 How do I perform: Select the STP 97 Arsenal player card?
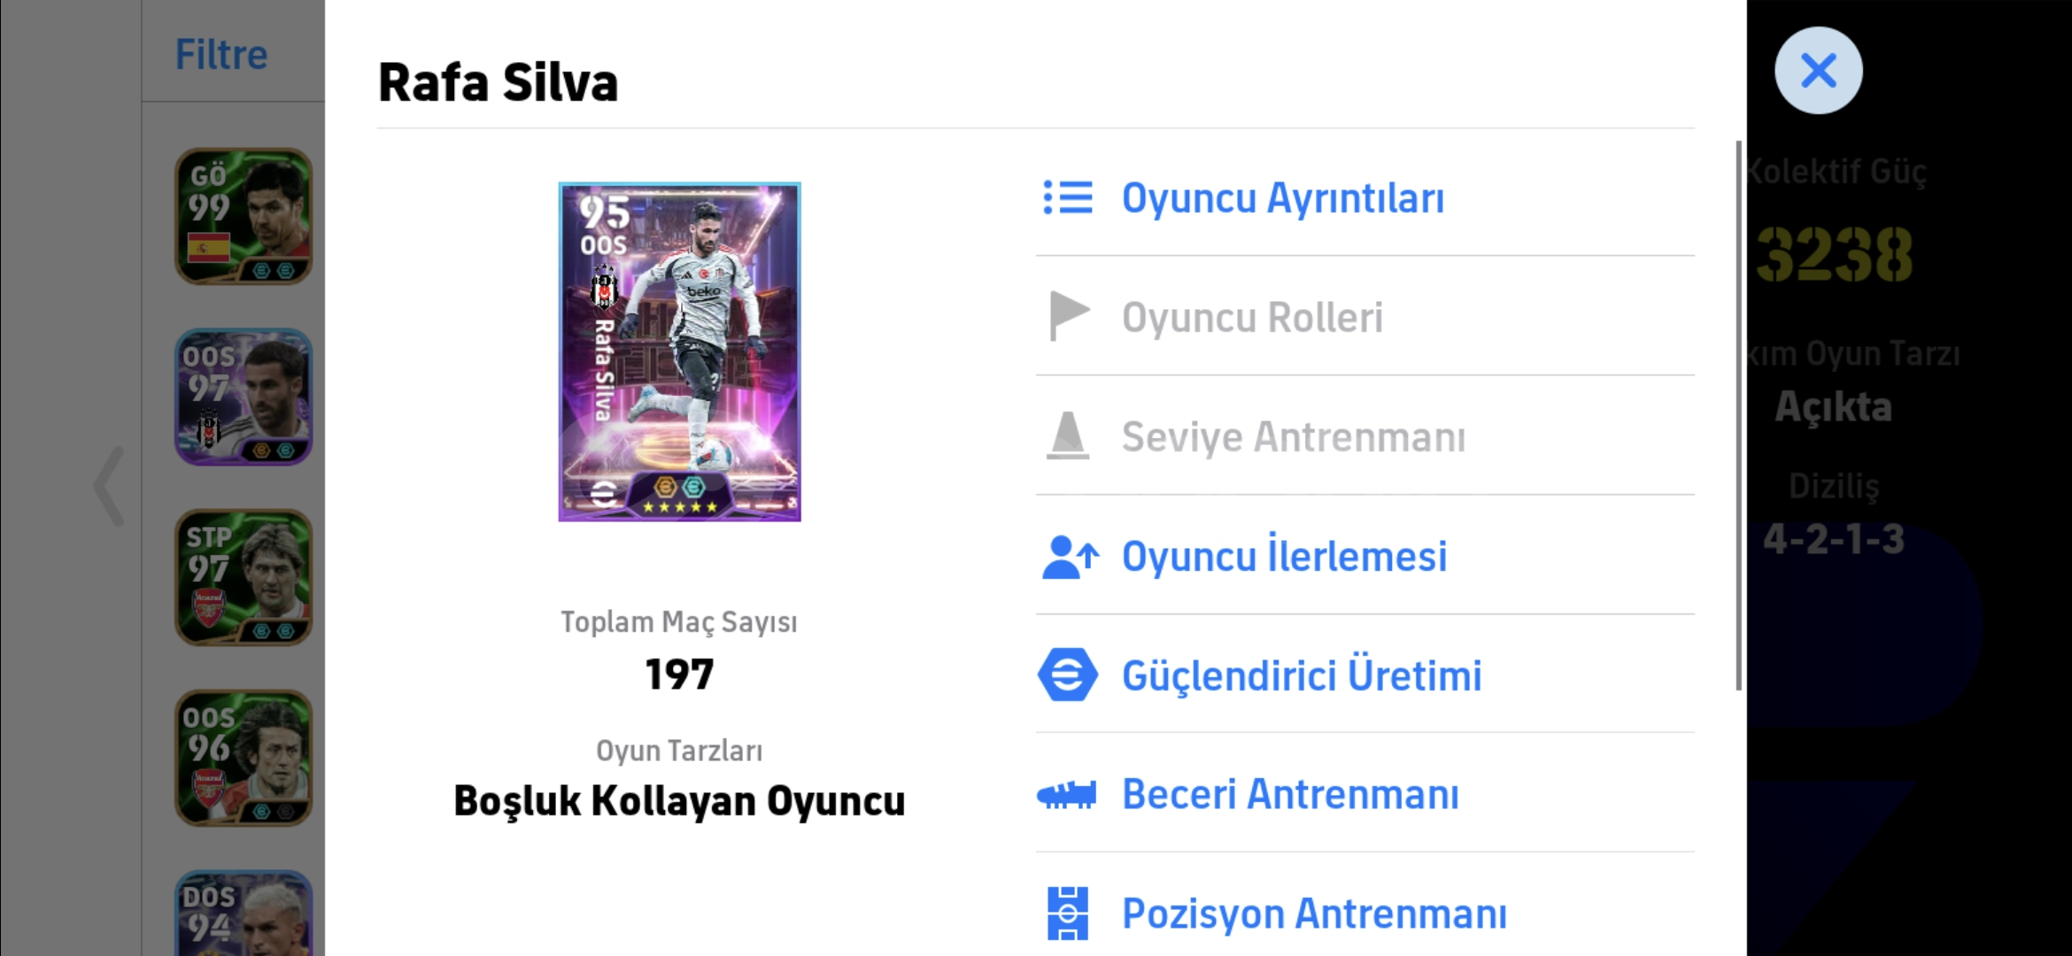(244, 577)
